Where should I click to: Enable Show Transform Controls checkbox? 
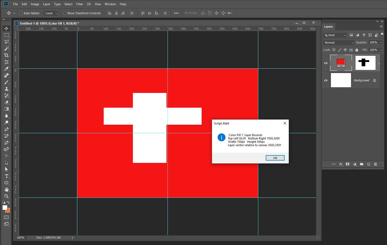65,13
